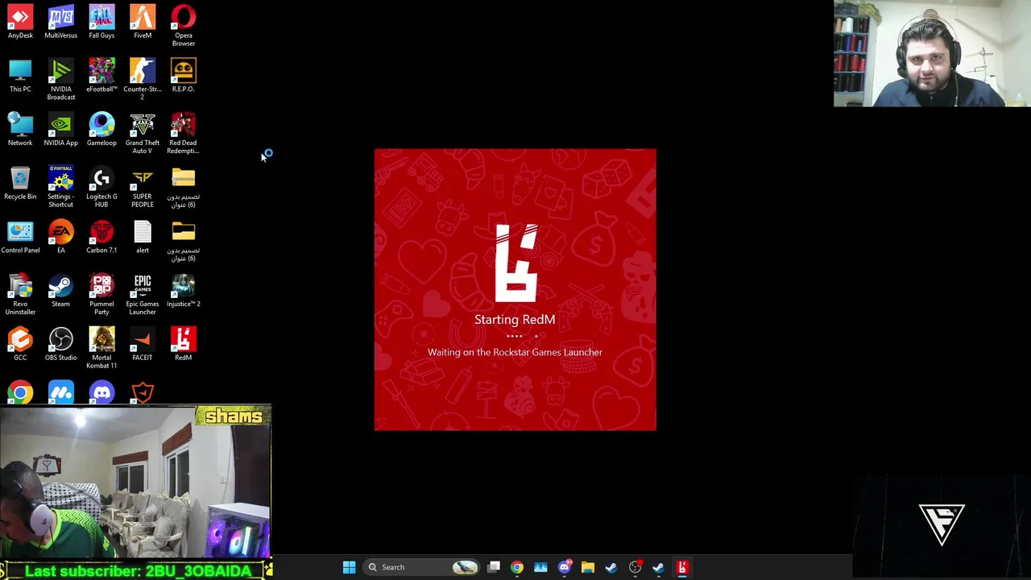Select the Settings - Shortcut icon
The width and height of the screenshot is (1031, 580).
[61, 187]
